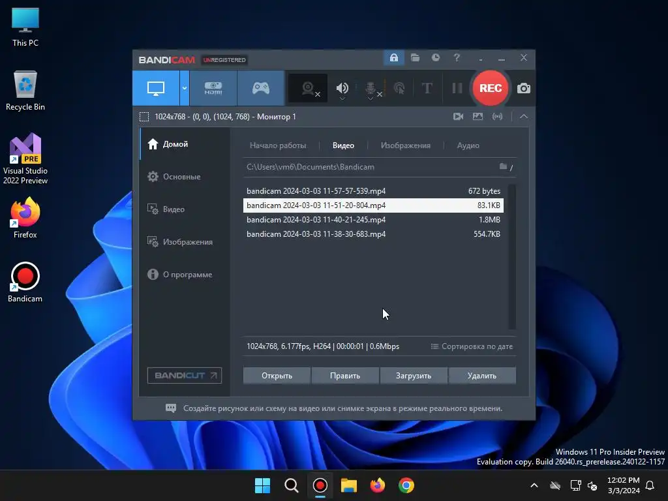668x501 pixels.
Task: Click the Править button
Action: tap(345, 376)
